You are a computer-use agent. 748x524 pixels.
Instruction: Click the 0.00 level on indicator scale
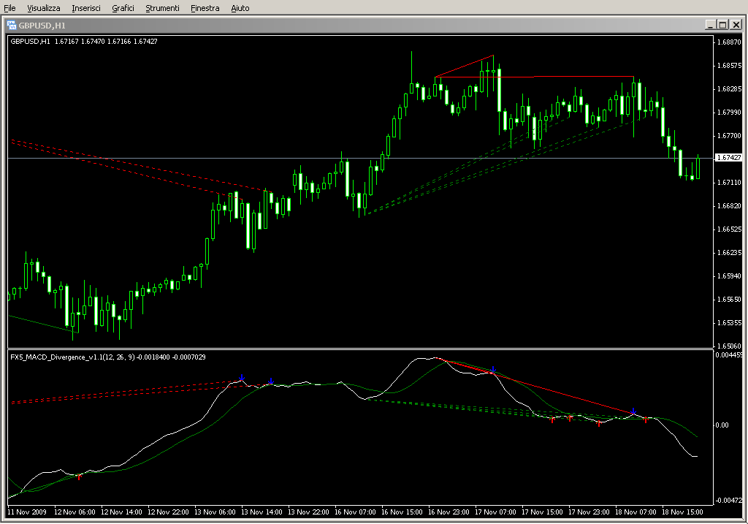pos(722,425)
